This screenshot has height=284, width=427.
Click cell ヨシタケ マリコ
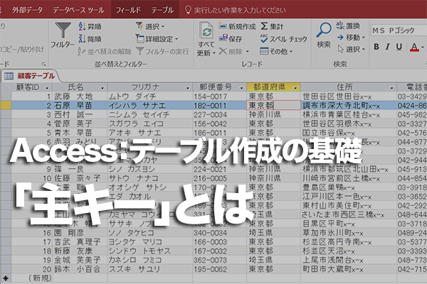tap(150, 242)
